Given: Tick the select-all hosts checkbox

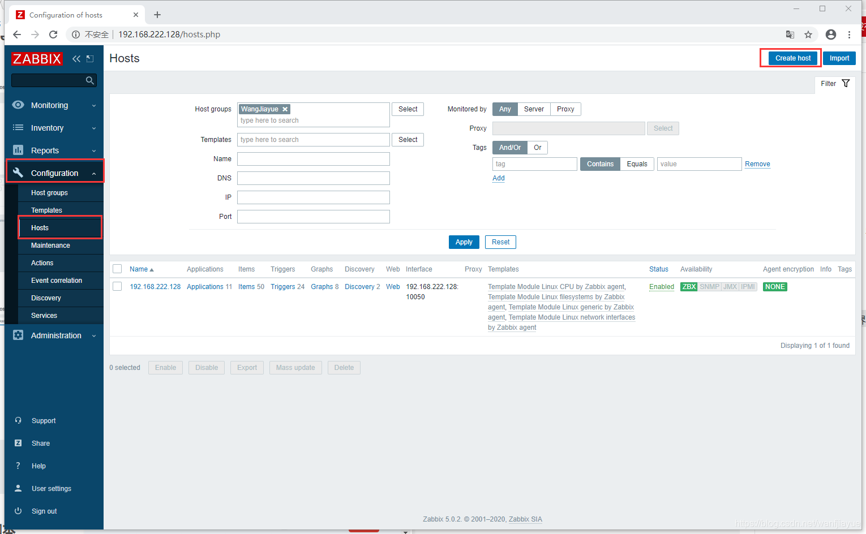Looking at the screenshot, I should (117, 269).
